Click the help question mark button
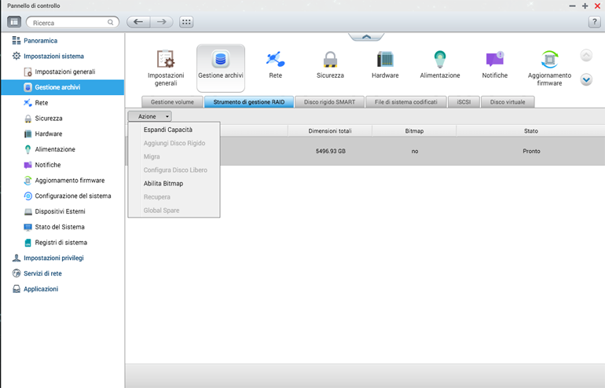 pos(594,22)
